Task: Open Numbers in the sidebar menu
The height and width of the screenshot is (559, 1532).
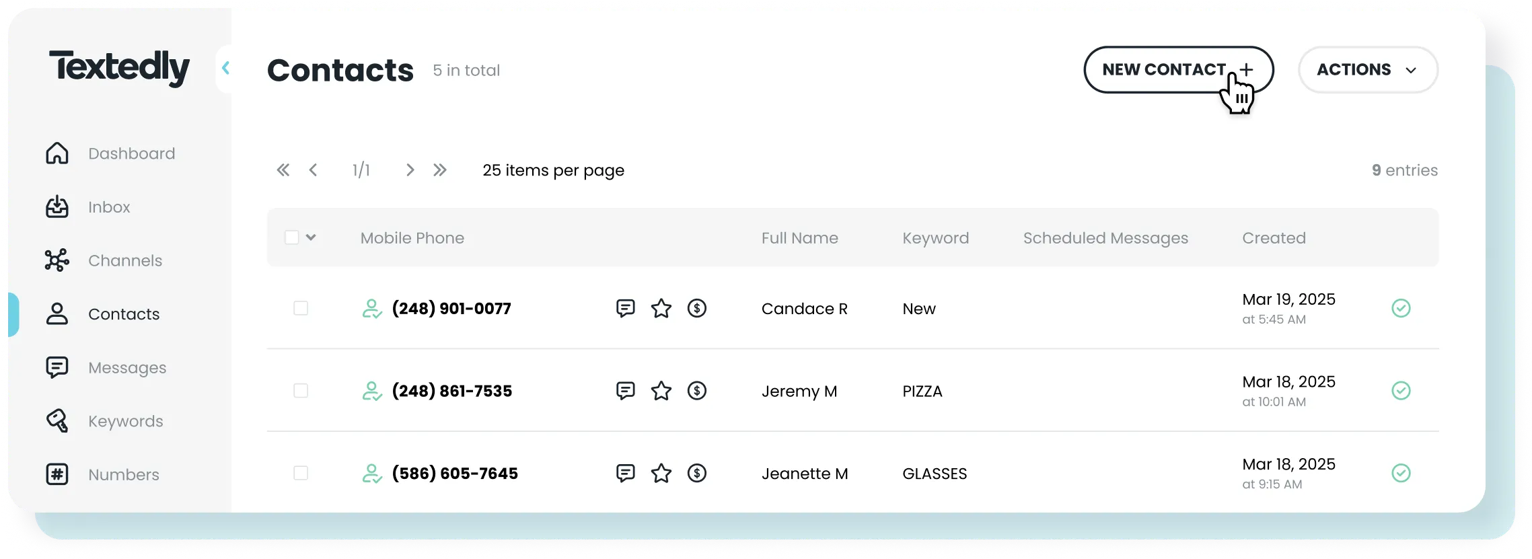Action: pyautogui.click(x=124, y=475)
